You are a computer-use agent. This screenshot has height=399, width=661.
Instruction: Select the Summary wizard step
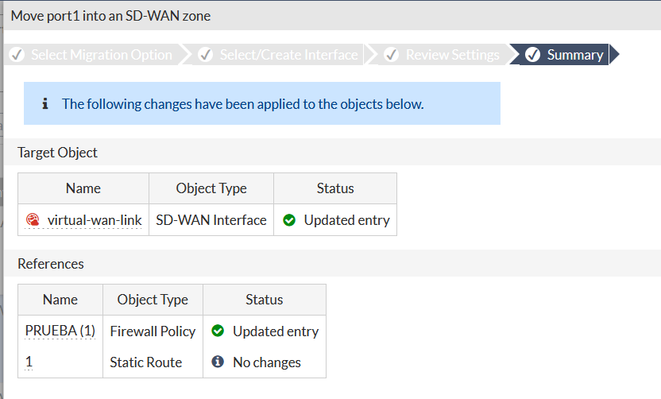574,55
